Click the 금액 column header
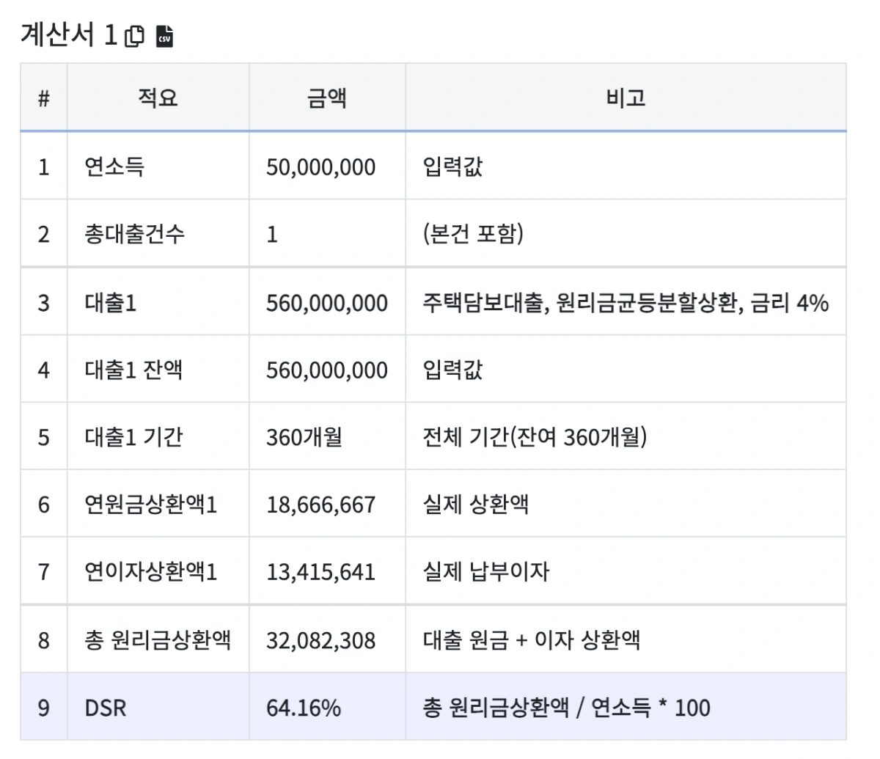 click(x=326, y=97)
